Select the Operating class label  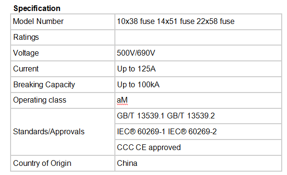point(39,100)
